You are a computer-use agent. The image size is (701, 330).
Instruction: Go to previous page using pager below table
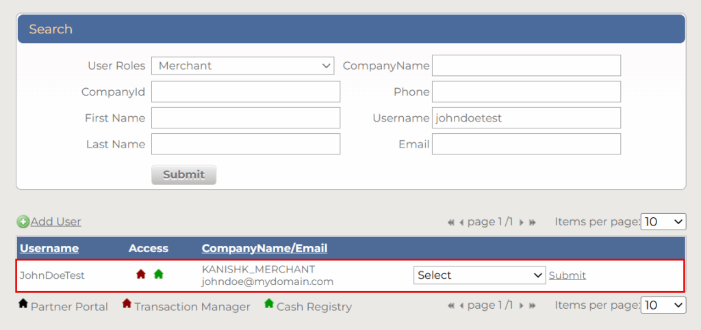click(x=461, y=305)
